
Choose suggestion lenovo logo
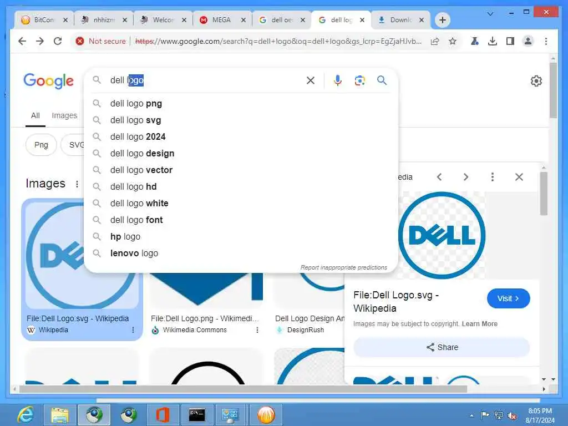pos(241,253)
